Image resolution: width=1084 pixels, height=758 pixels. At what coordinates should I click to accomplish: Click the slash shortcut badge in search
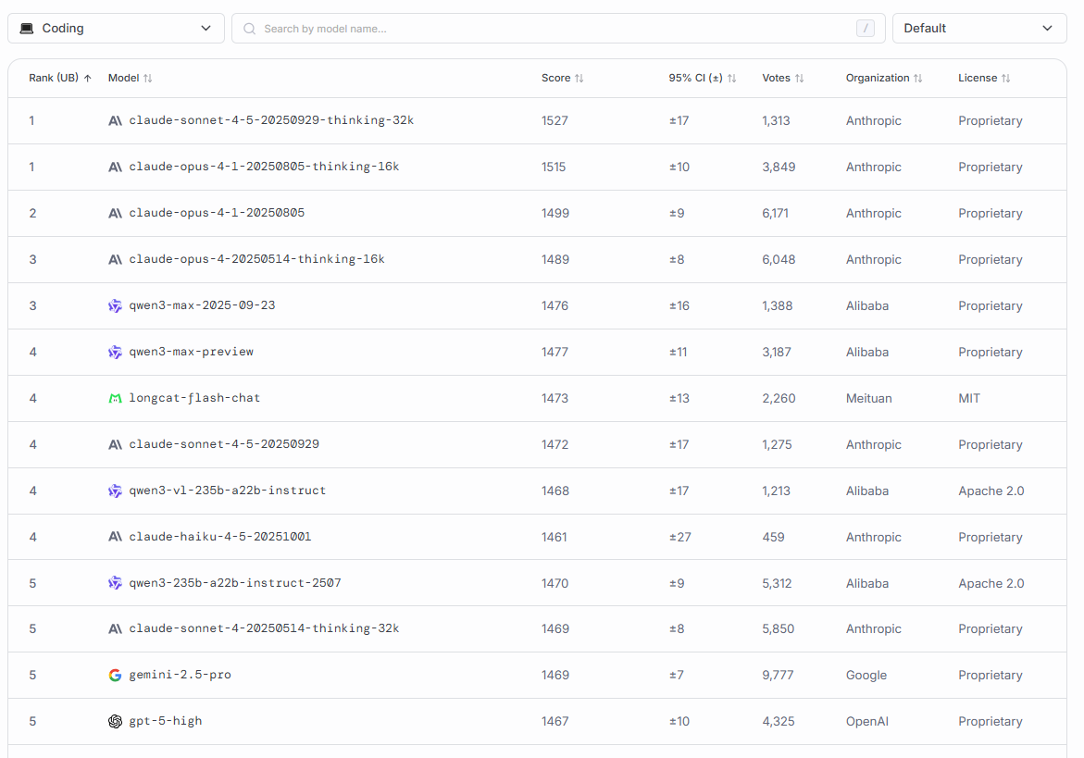[x=866, y=29]
